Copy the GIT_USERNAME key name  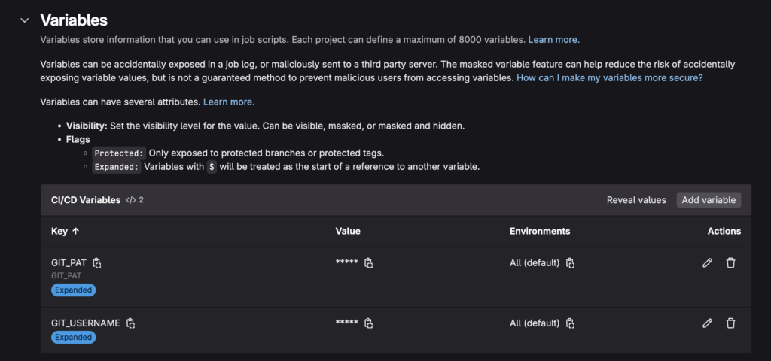(130, 323)
